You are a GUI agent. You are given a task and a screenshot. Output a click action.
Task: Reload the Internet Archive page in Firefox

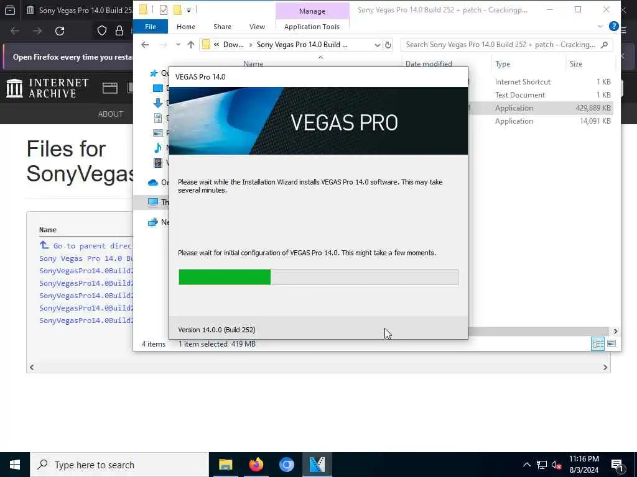coord(60,31)
